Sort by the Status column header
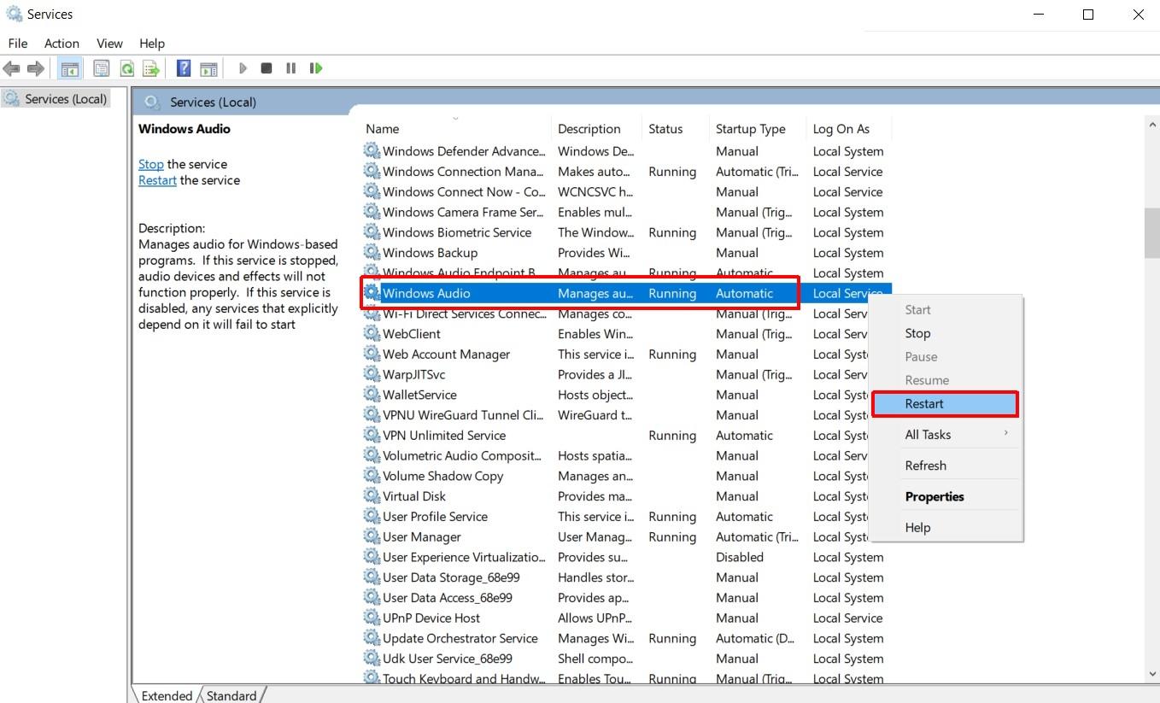 click(676, 129)
